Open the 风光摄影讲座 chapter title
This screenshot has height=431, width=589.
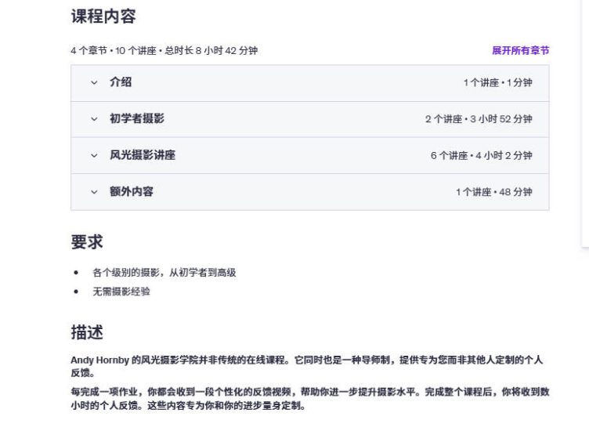[x=143, y=155]
